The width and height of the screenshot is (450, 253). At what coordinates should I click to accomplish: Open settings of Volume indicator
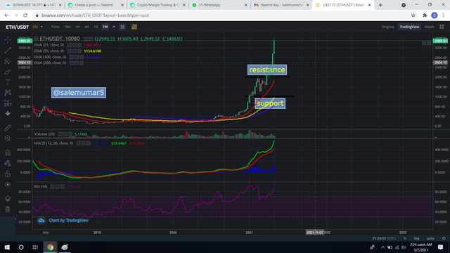coord(65,134)
